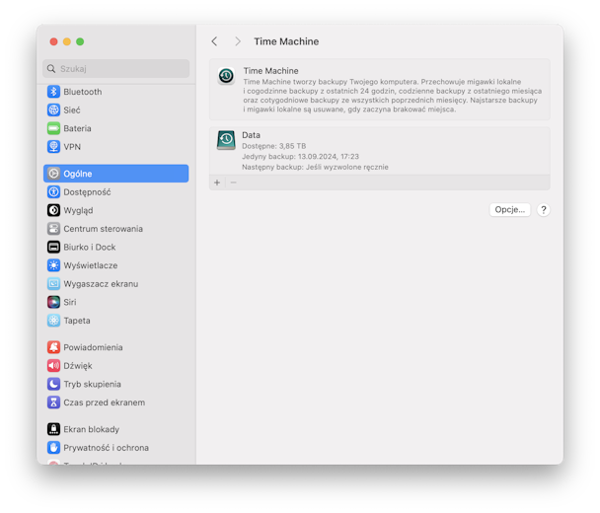The height and width of the screenshot is (513, 600).
Task: Select Ogólne in the sidebar
Action: [x=115, y=174]
